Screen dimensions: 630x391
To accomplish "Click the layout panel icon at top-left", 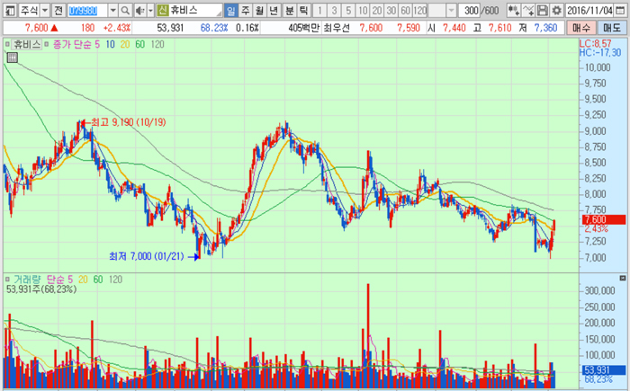I will point(8,10).
